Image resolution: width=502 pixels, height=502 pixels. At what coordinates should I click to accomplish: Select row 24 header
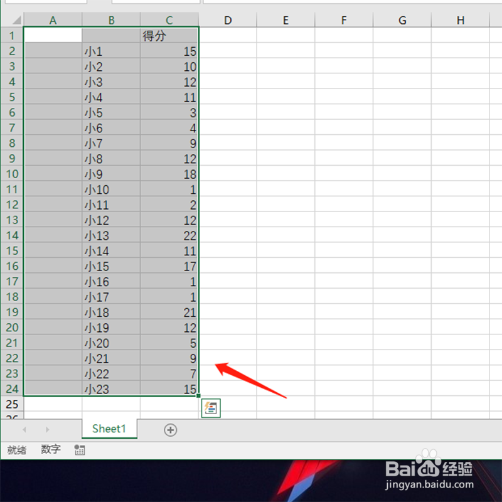pyautogui.click(x=12, y=388)
